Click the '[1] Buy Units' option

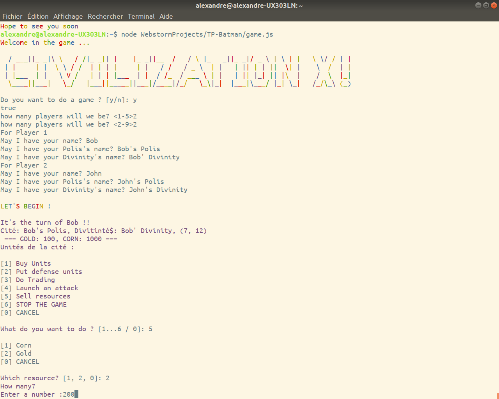(26, 263)
